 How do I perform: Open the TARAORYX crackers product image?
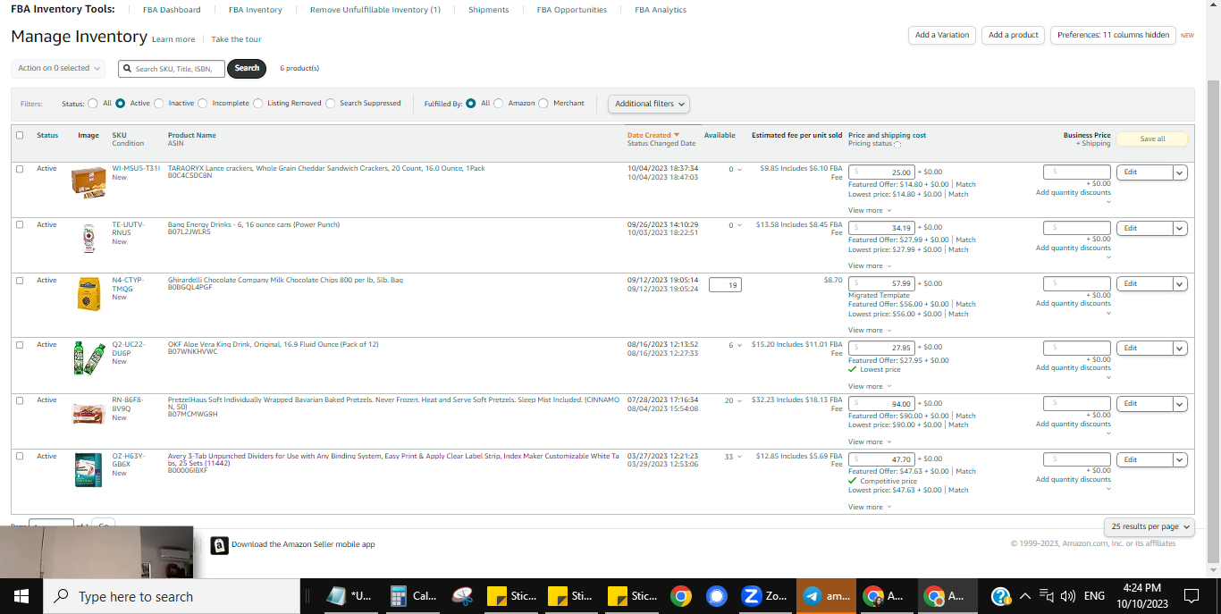[x=88, y=183]
